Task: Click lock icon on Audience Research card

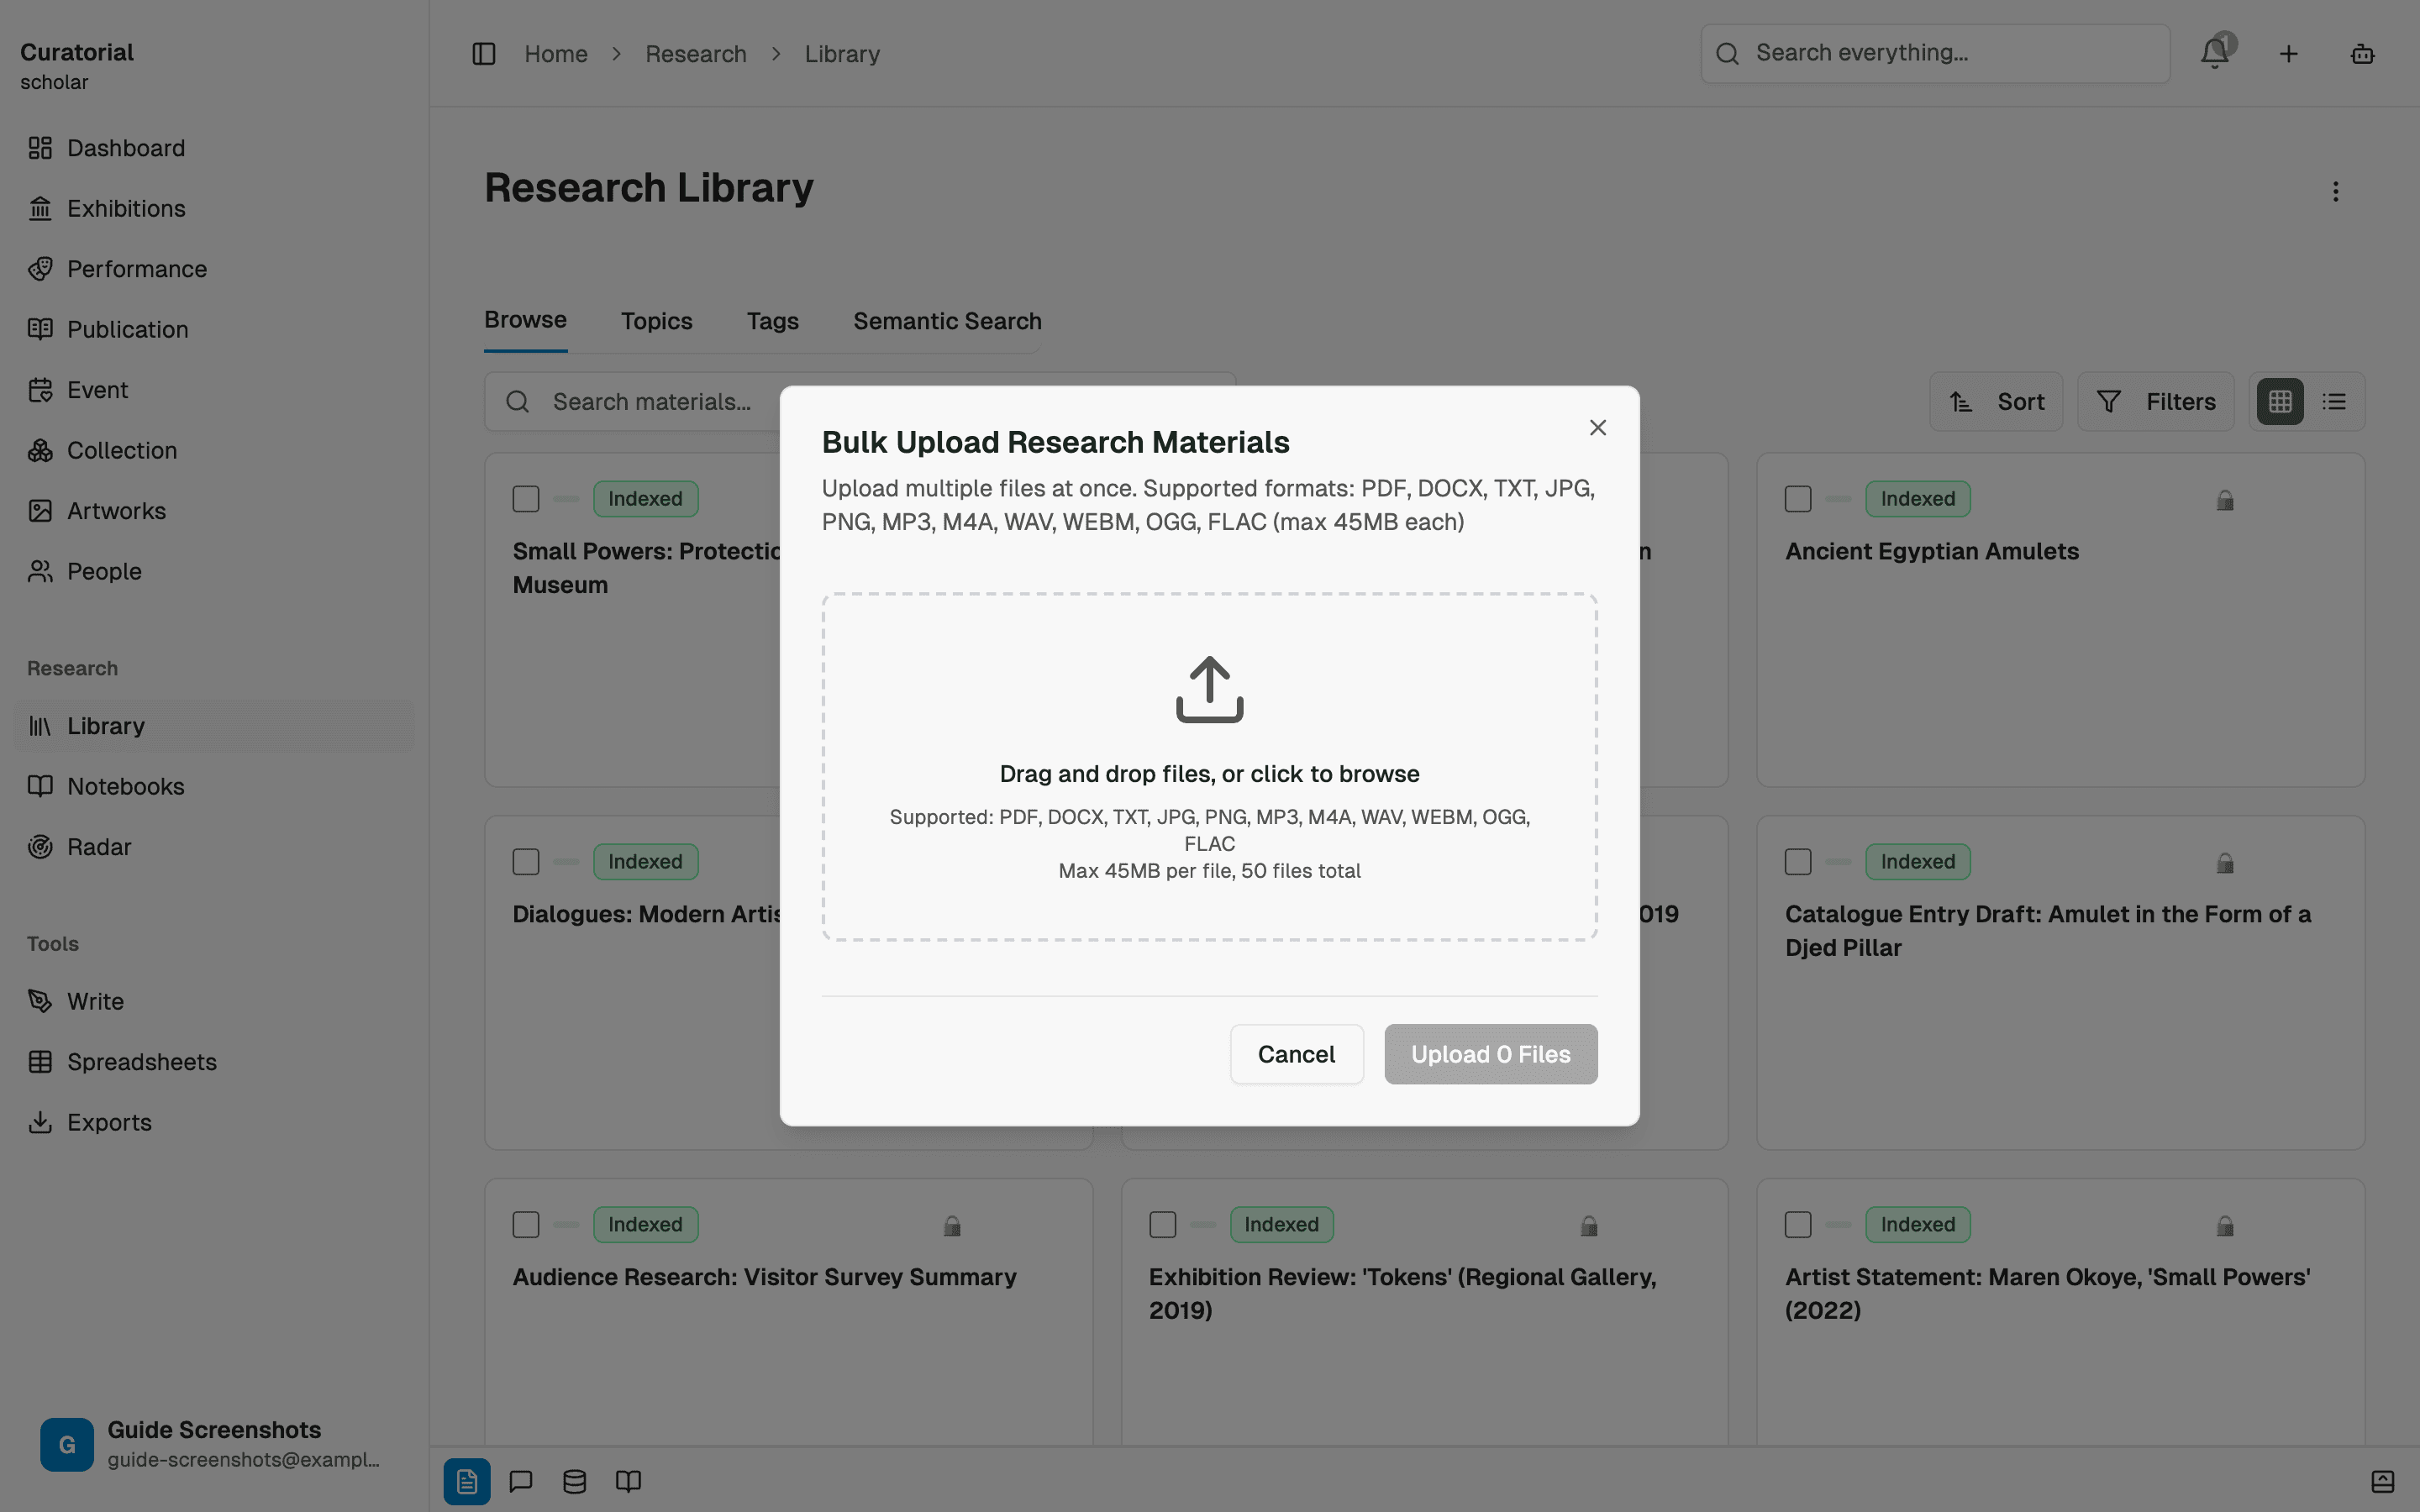Action: pos(952,1226)
